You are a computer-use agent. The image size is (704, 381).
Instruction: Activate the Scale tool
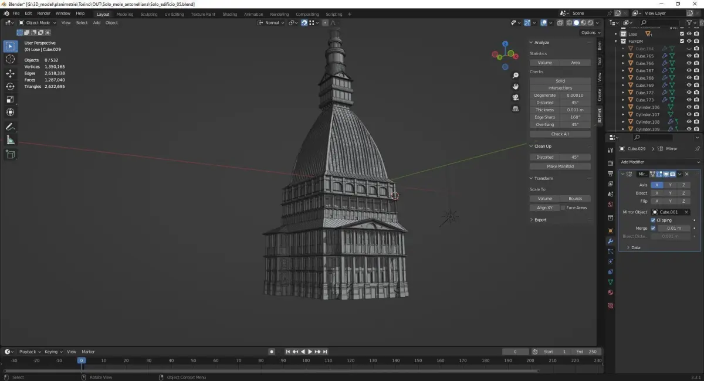(11, 99)
